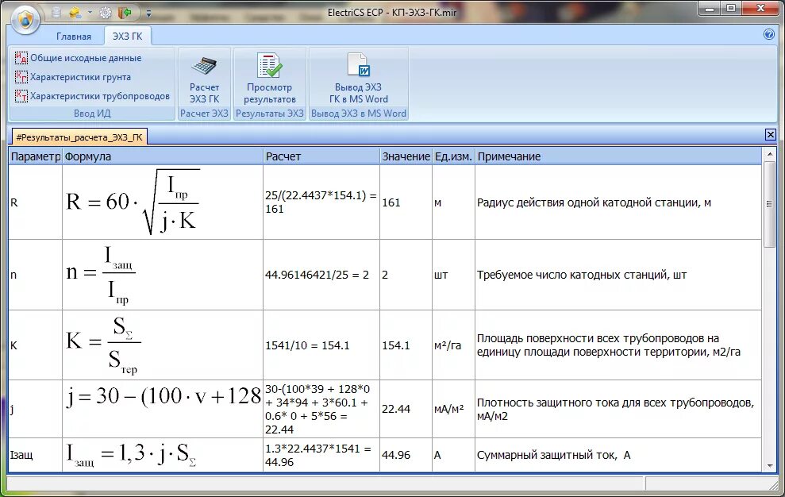The height and width of the screenshot is (497, 785).
Task: Open the blue help question mark icon
Action: point(768,34)
